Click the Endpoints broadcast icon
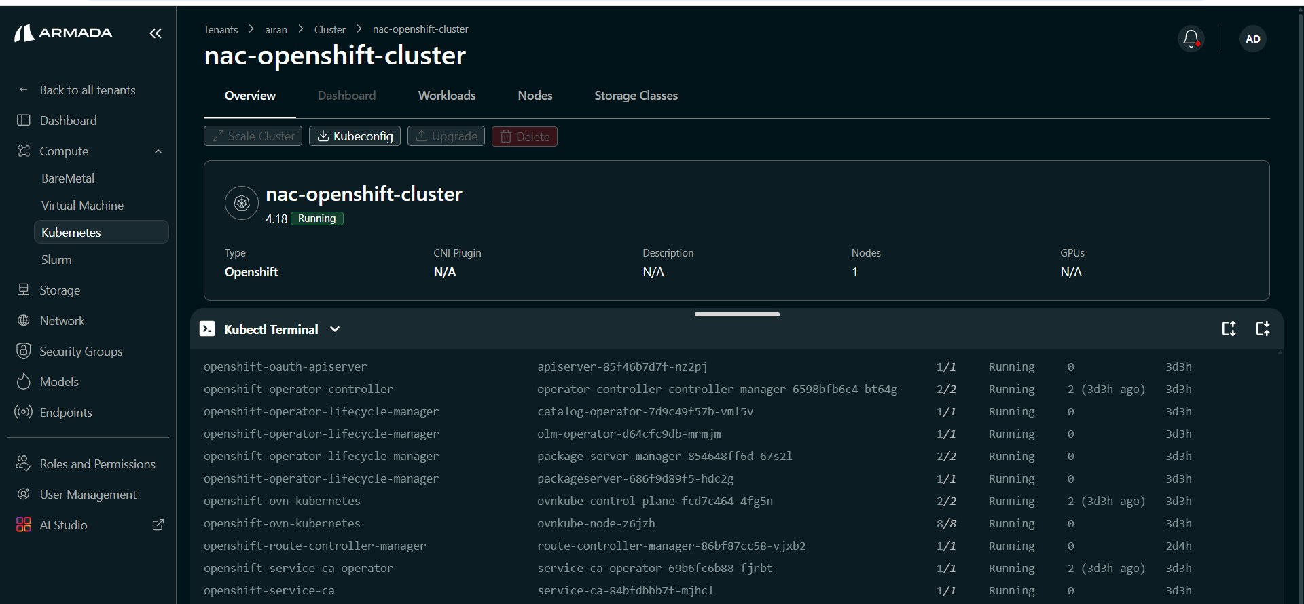The height and width of the screenshot is (604, 1304). (x=24, y=412)
